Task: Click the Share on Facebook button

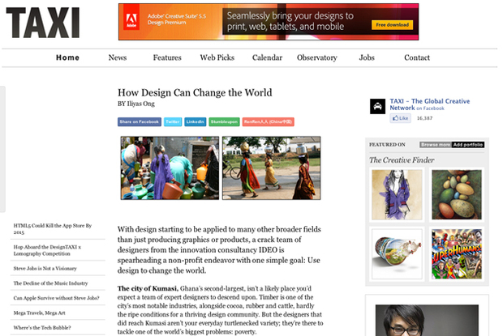Action: pyautogui.click(x=140, y=122)
